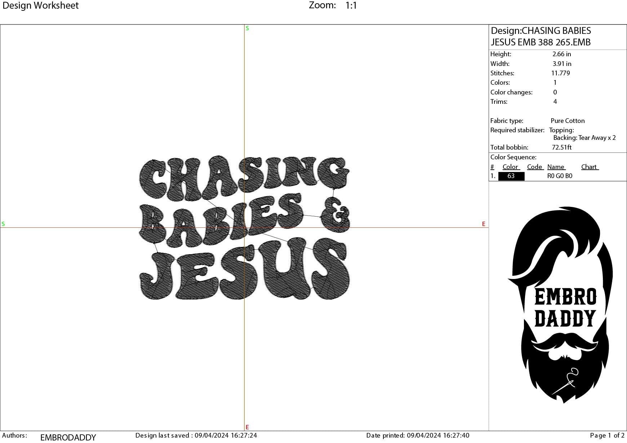627x443 pixels.
Task: Click the Color Sequence heading
Action: click(x=513, y=157)
